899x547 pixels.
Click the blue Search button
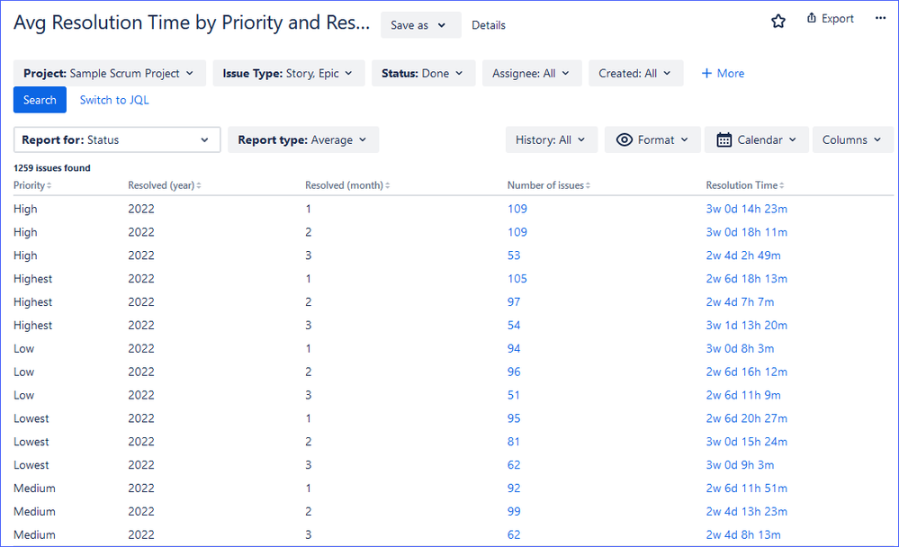[40, 100]
